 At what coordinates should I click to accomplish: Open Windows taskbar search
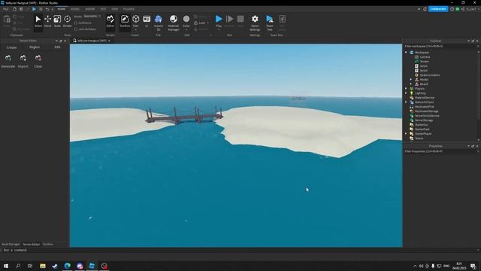[18, 266]
